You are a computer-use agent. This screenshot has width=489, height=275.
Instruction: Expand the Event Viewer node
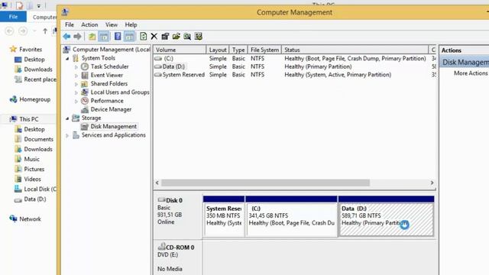76,76
